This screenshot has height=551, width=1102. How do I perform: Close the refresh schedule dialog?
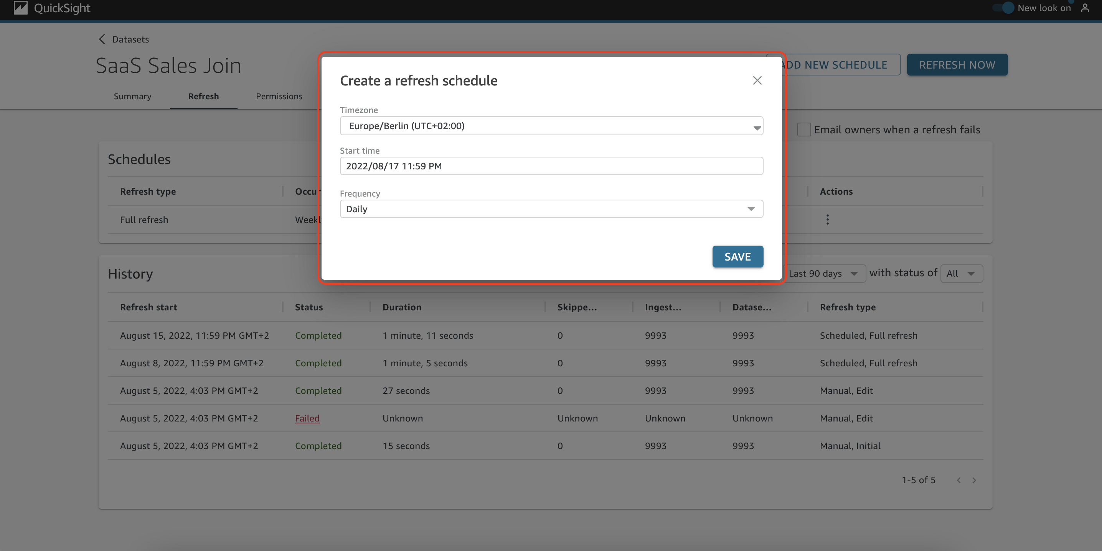point(757,80)
